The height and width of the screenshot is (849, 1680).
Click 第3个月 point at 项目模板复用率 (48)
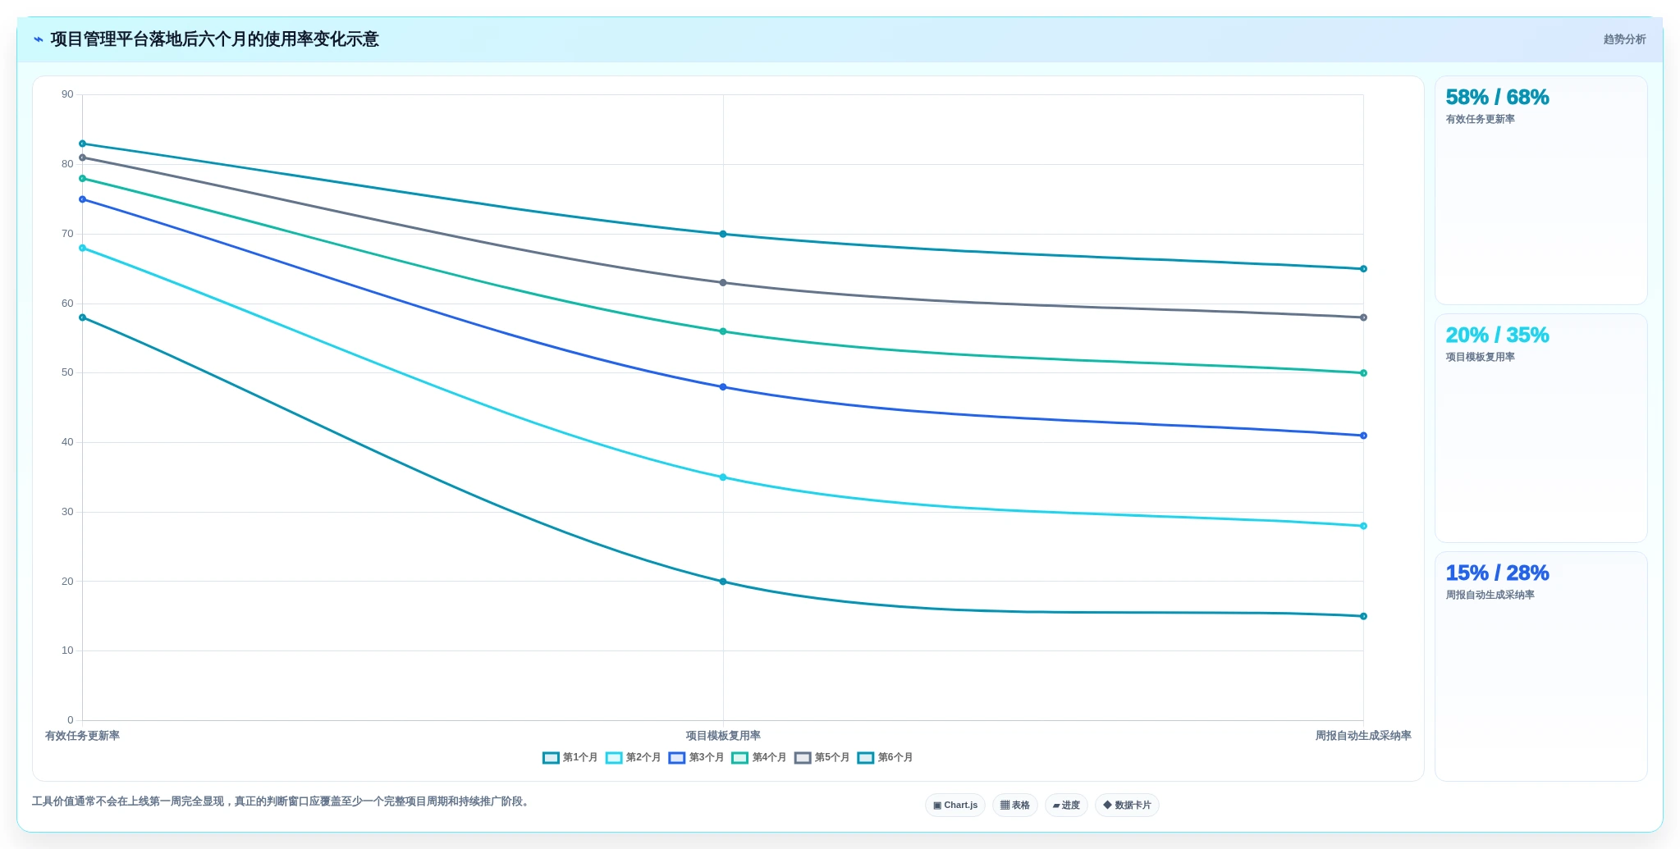point(723,387)
